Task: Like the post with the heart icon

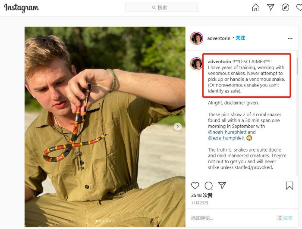Action: 195,186
